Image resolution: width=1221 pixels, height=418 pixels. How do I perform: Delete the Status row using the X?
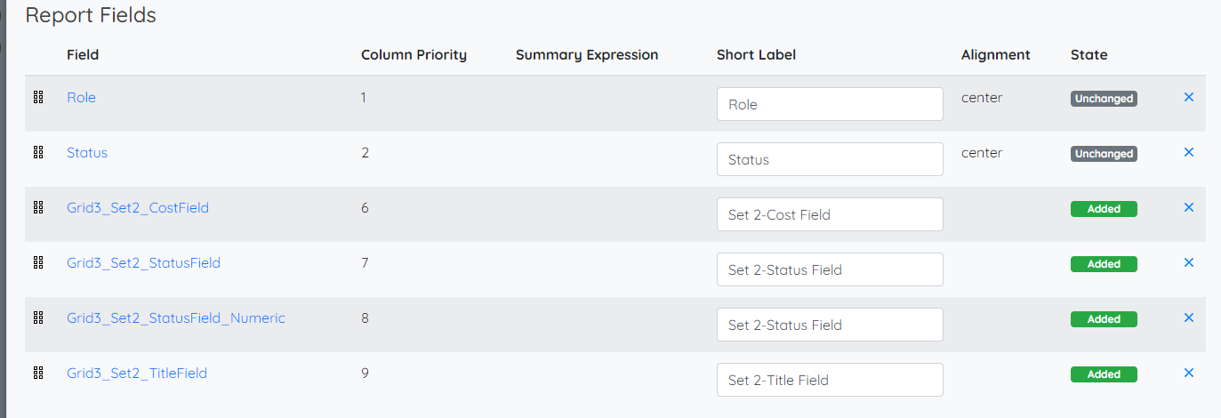pos(1189,152)
